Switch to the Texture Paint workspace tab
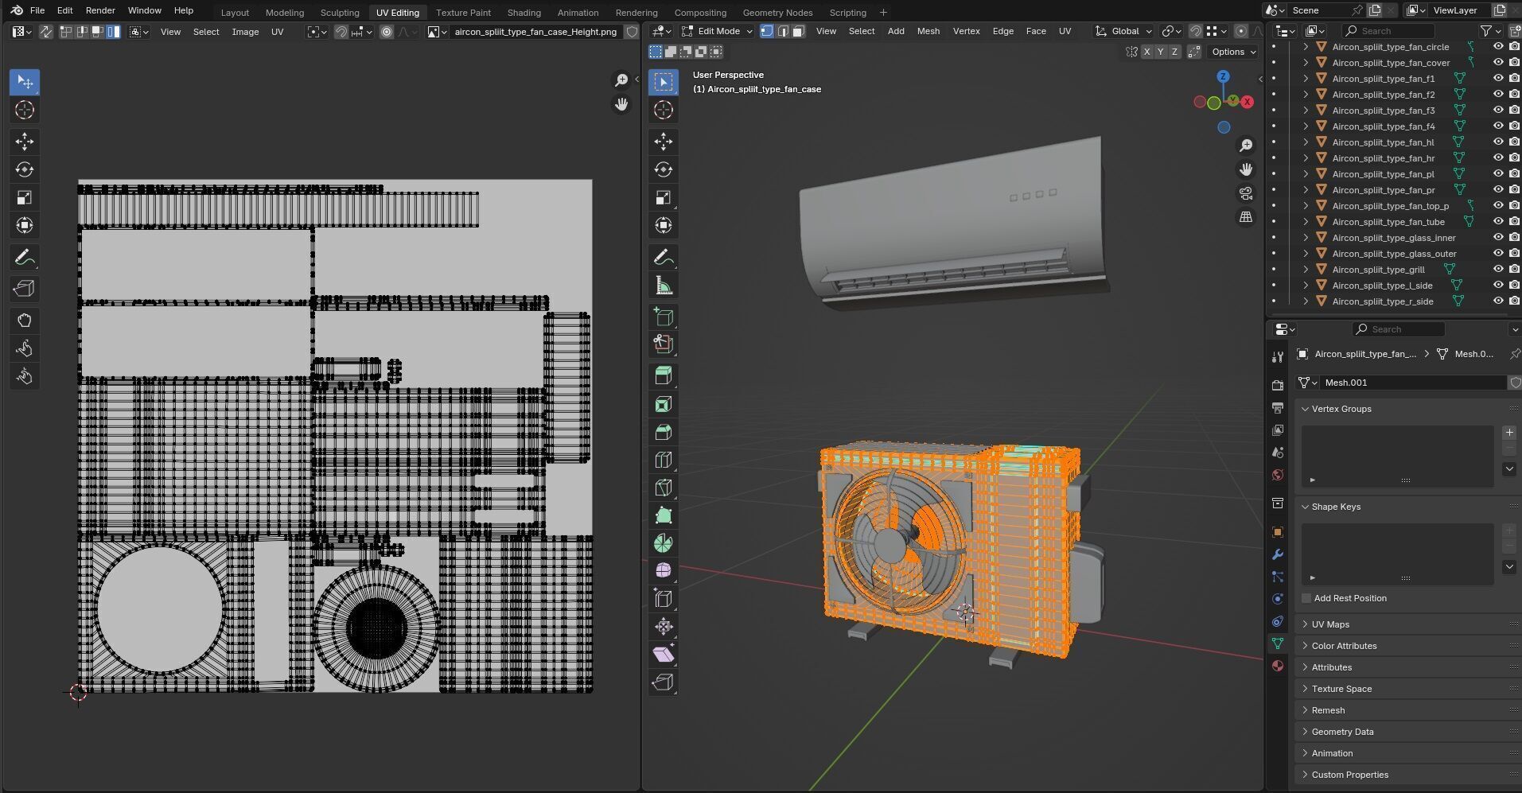 click(x=463, y=12)
